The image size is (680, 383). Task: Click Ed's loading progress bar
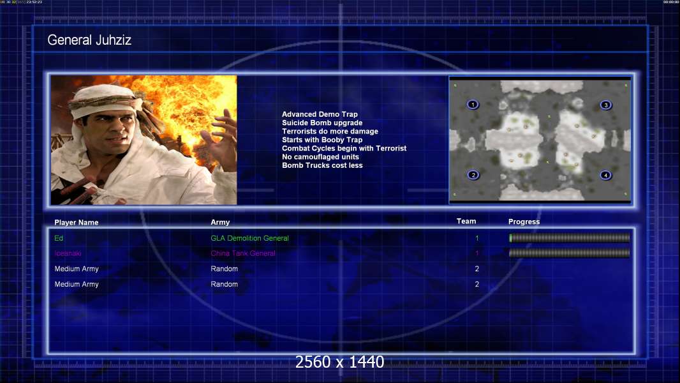(x=569, y=237)
